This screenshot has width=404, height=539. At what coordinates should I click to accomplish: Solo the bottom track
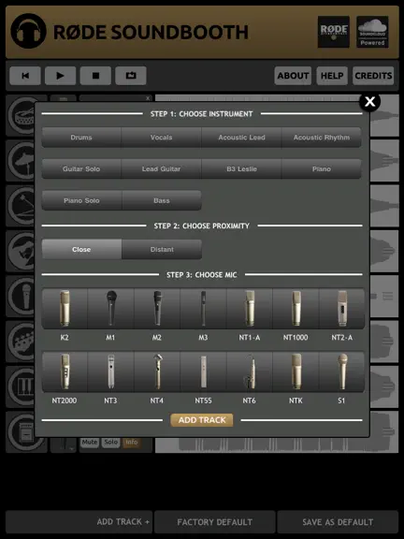pyautogui.click(x=111, y=443)
